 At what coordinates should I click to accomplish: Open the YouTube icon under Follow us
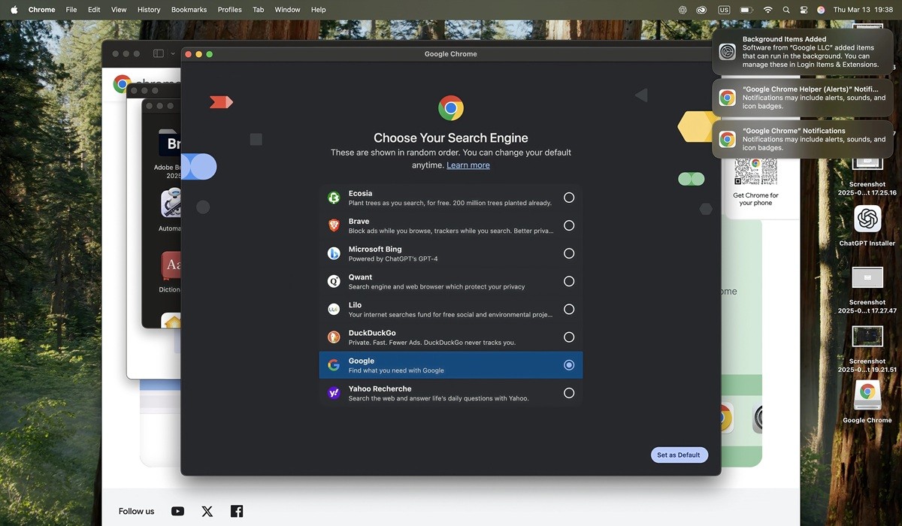click(177, 511)
